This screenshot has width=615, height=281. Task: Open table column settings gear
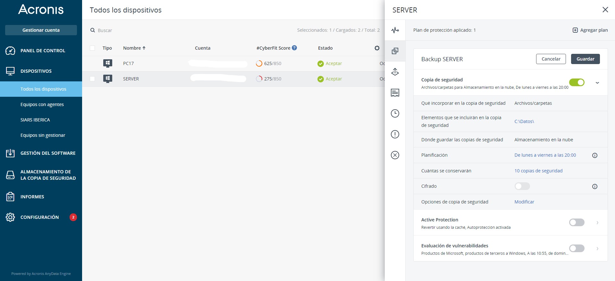pyautogui.click(x=377, y=48)
